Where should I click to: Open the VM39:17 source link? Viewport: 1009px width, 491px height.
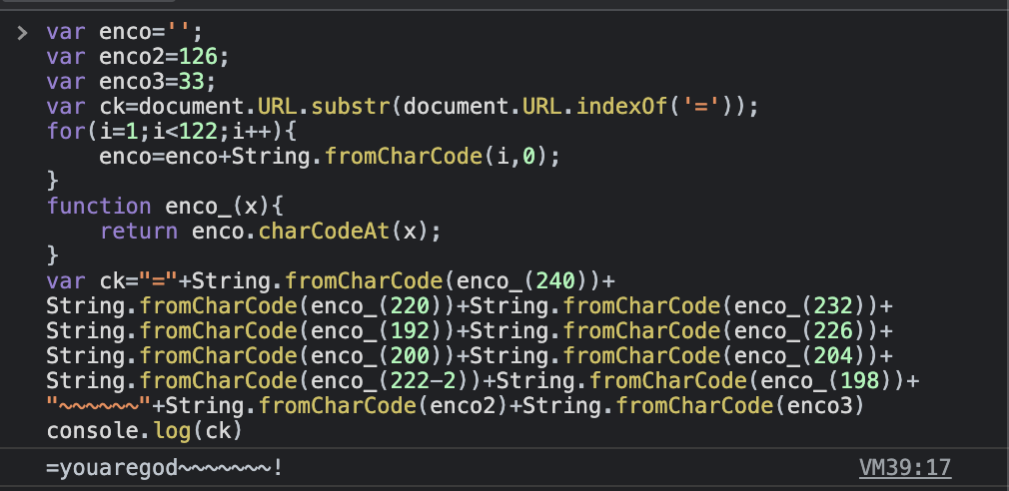click(905, 468)
